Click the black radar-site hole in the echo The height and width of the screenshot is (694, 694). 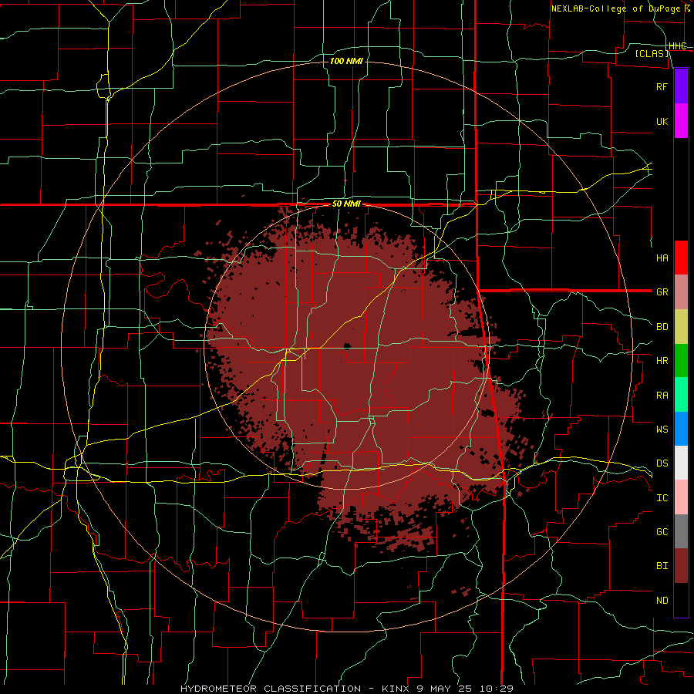click(347, 346)
